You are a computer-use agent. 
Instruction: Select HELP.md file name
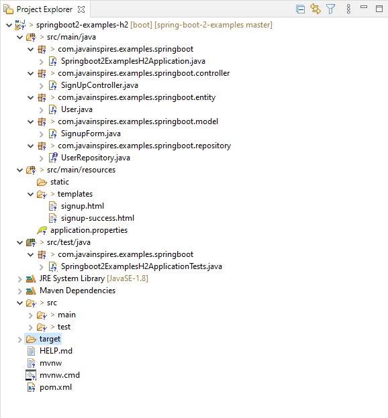pyautogui.click(x=56, y=351)
